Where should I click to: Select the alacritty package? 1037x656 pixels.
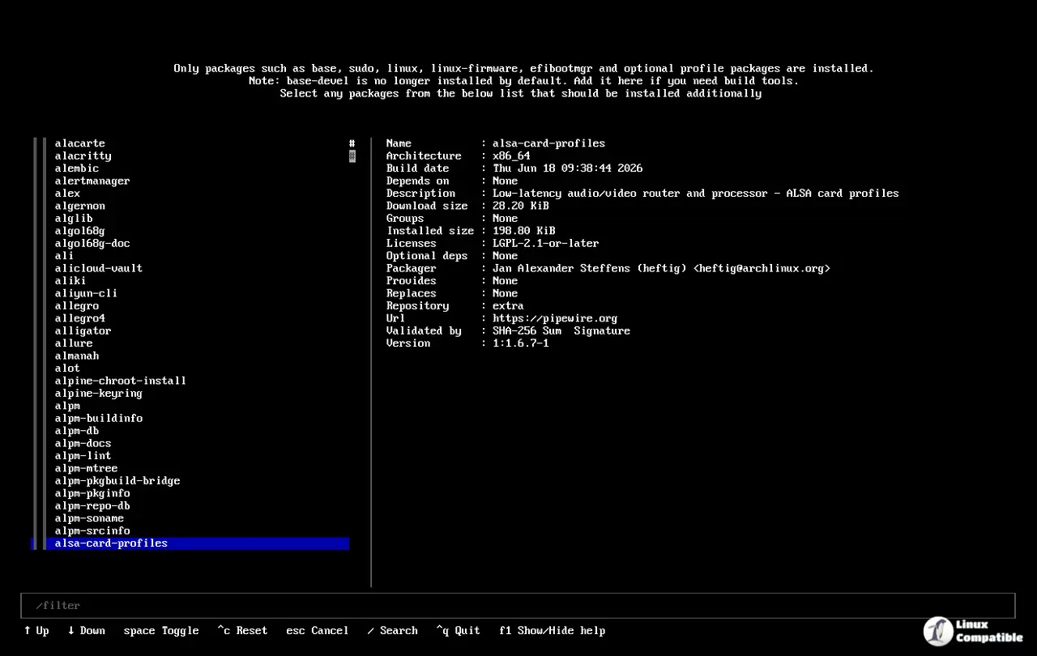[83, 155]
